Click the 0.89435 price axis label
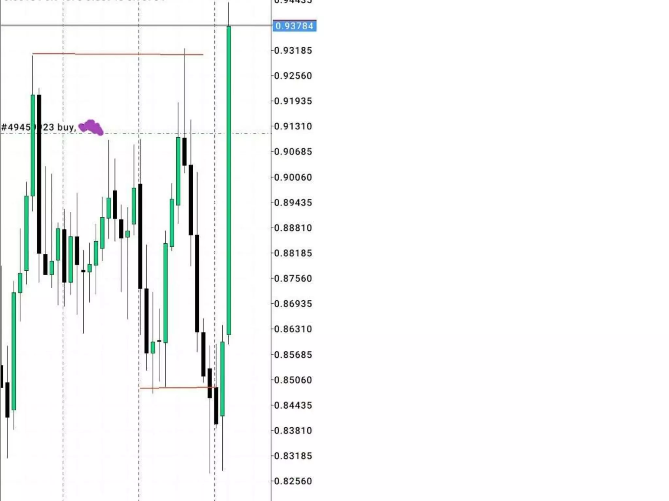669x501 pixels. 293,203
